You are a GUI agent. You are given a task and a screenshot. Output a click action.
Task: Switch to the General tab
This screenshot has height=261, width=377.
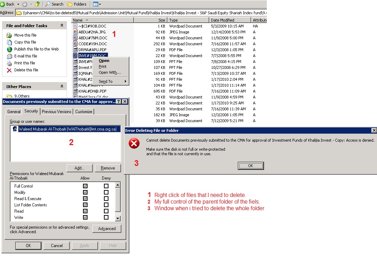[14, 112]
